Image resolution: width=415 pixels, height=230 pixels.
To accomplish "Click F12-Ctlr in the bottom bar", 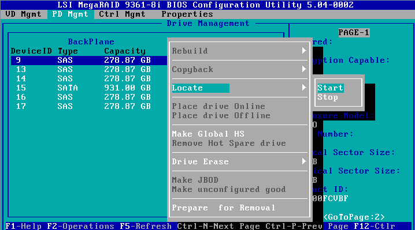I will 375,227.
